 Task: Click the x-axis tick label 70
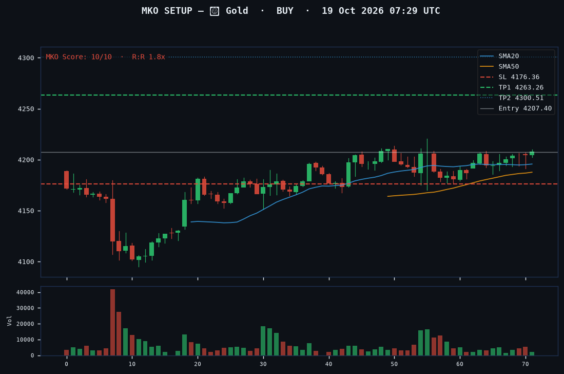(x=526, y=364)
